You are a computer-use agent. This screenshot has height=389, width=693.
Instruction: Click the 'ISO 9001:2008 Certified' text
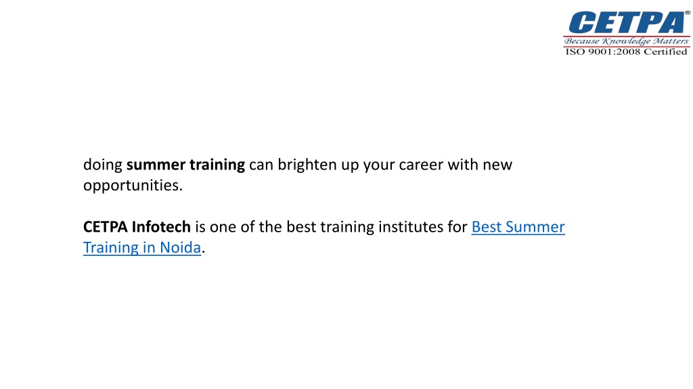click(x=626, y=51)
